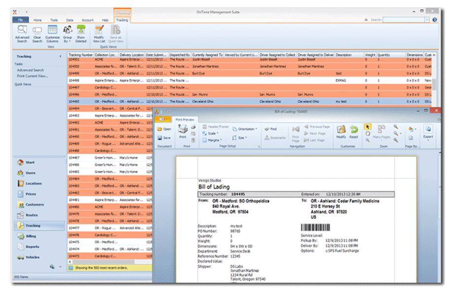Open Reports in the navigation pane
This screenshot has width=453, height=297.
(x=39, y=247)
